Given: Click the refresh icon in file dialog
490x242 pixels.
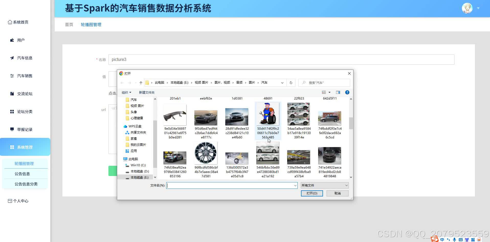Looking at the screenshot, I should (291, 83).
